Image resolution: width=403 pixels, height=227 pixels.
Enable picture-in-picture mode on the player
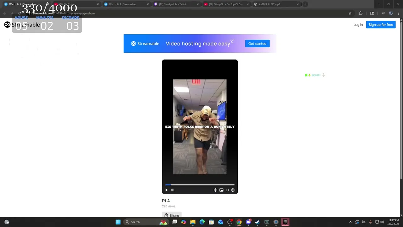(221, 190)
